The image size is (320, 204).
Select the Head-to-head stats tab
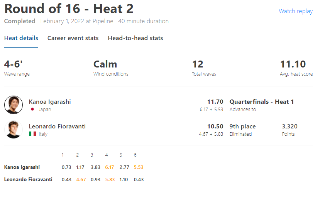coord(135,38)
